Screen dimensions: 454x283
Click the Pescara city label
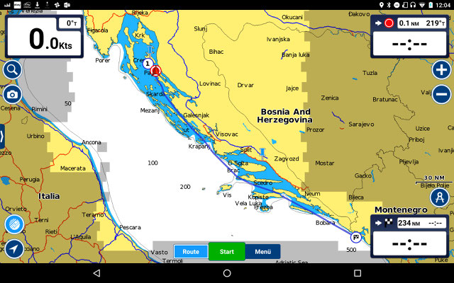[x=131, y=228]
